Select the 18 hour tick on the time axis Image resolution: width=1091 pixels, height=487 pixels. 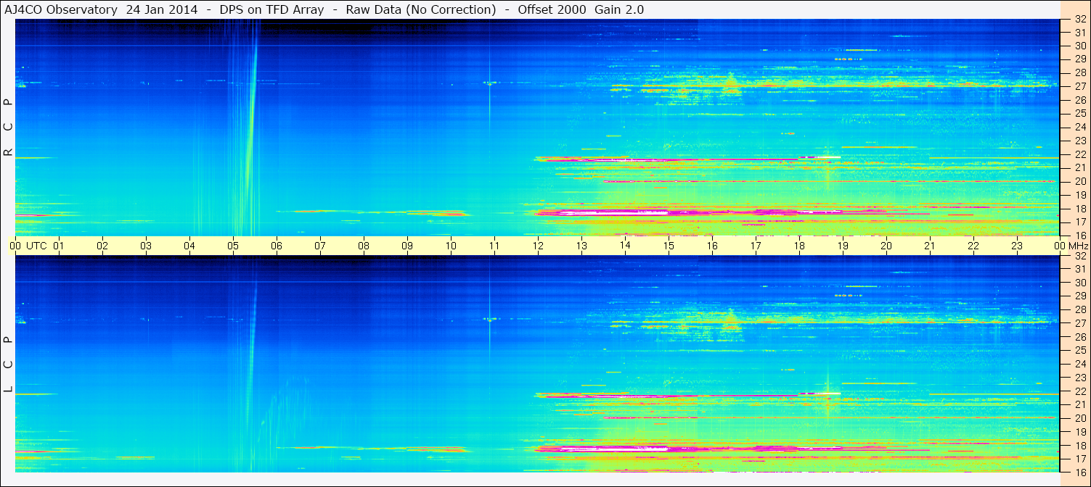(799, 246)
